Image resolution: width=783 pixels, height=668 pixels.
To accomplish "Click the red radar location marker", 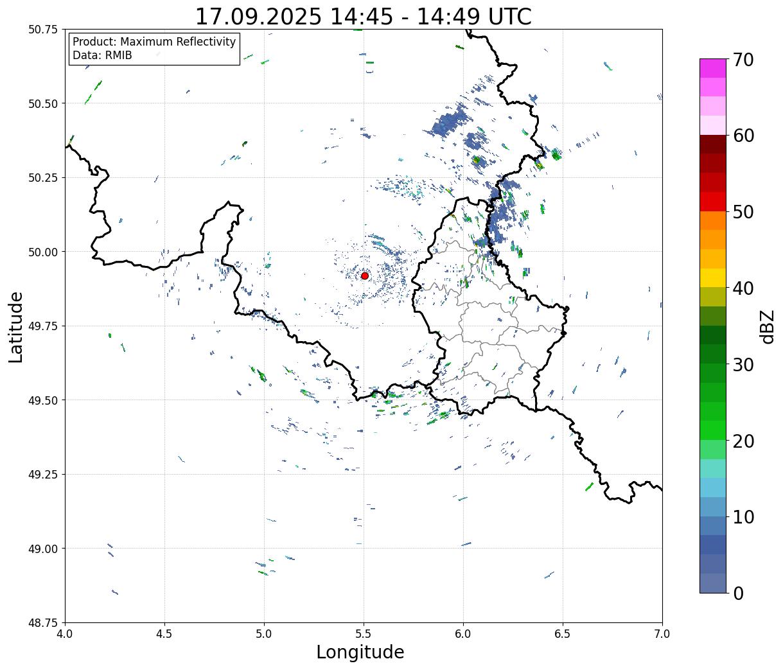I will click(364, 276).
